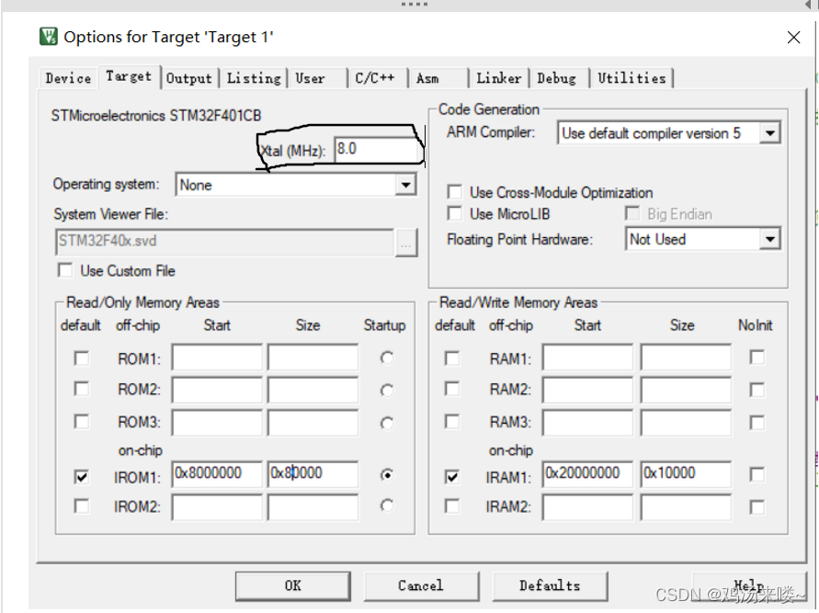The width and height of the screenshot is (819, 613).
Task: Click the IROM2 Start field
Action: click(x=217, y=507)
